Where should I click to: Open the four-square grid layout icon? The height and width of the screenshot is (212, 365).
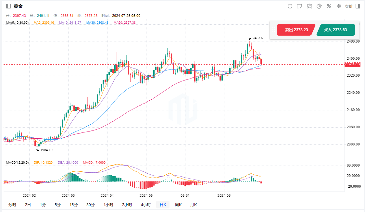[x=339, y=6]
